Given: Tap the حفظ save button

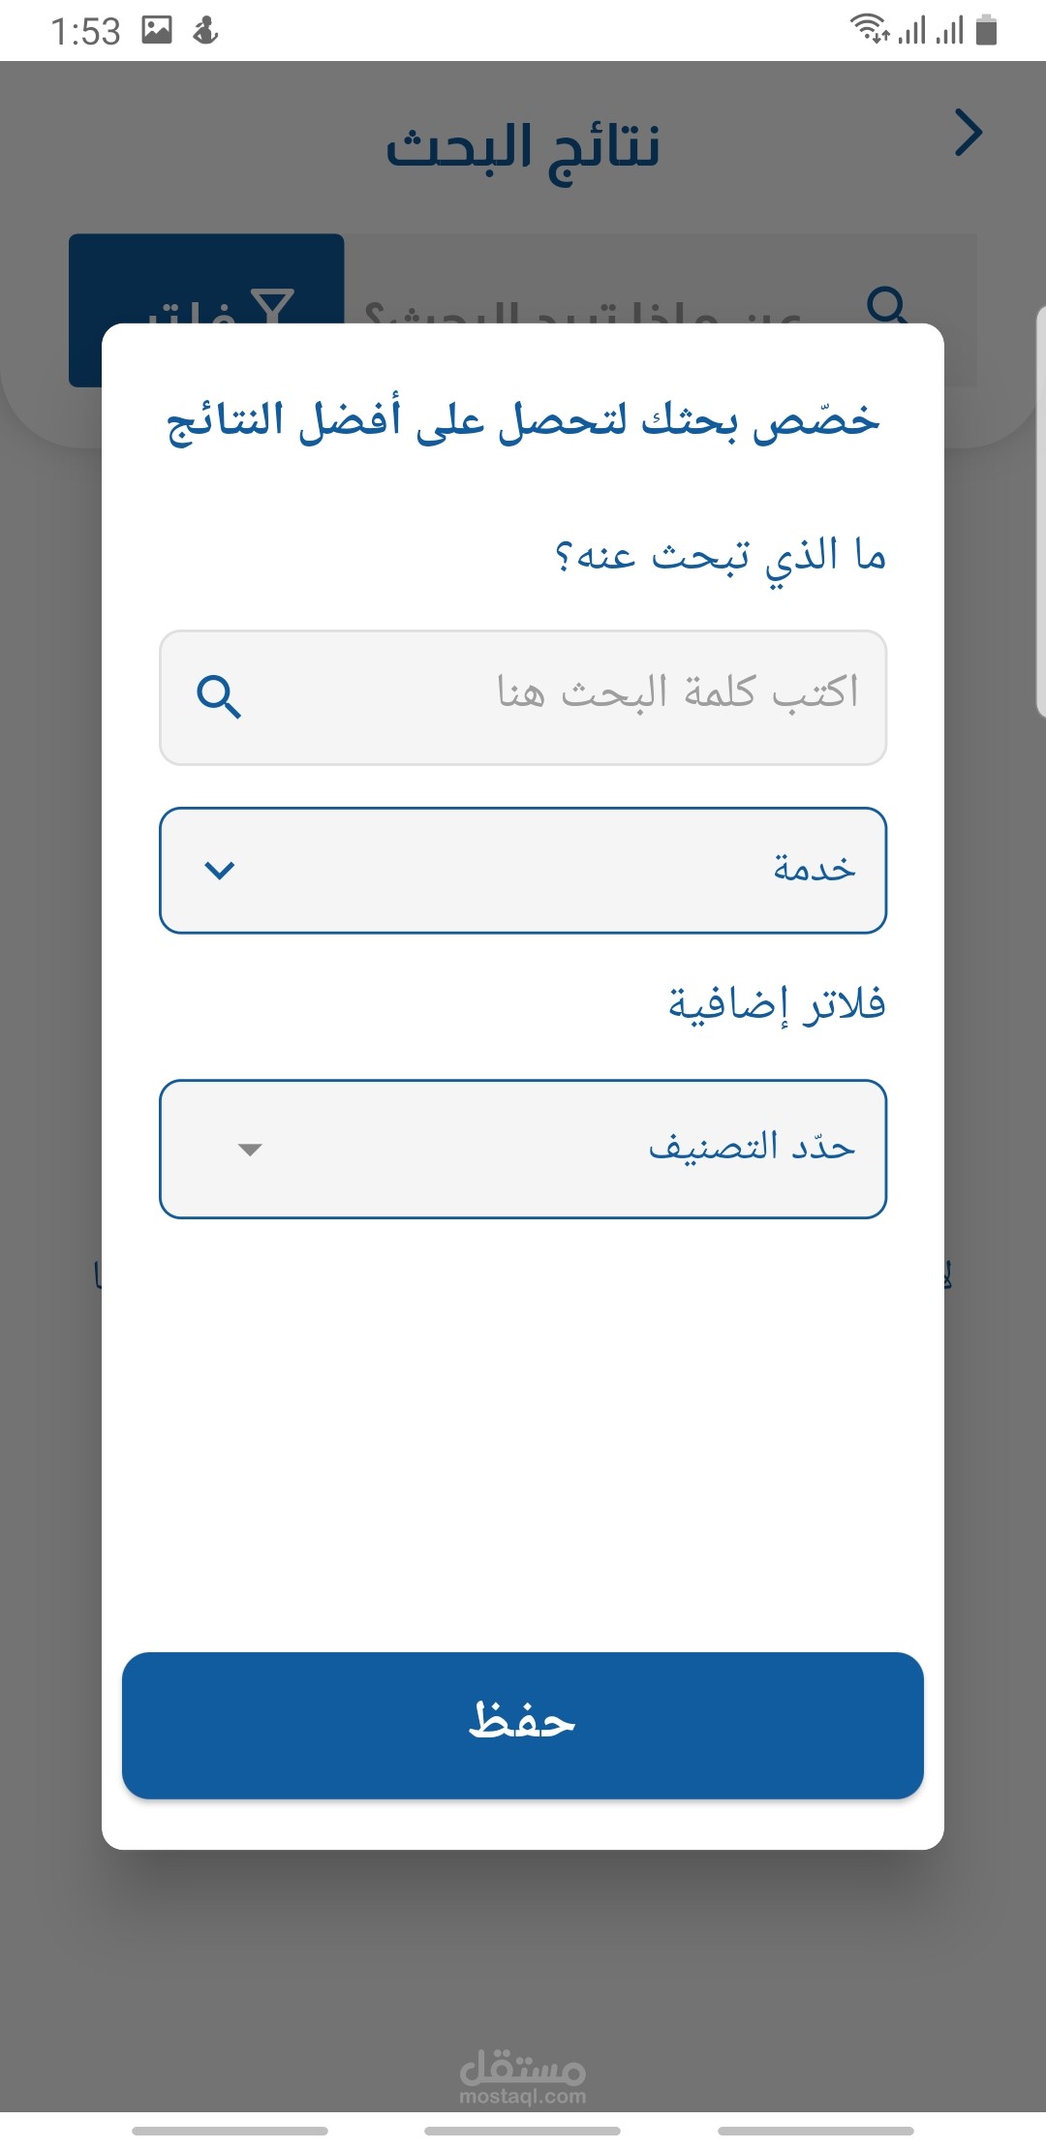Looking at the screenshot, I should (x=523, y=1726).
